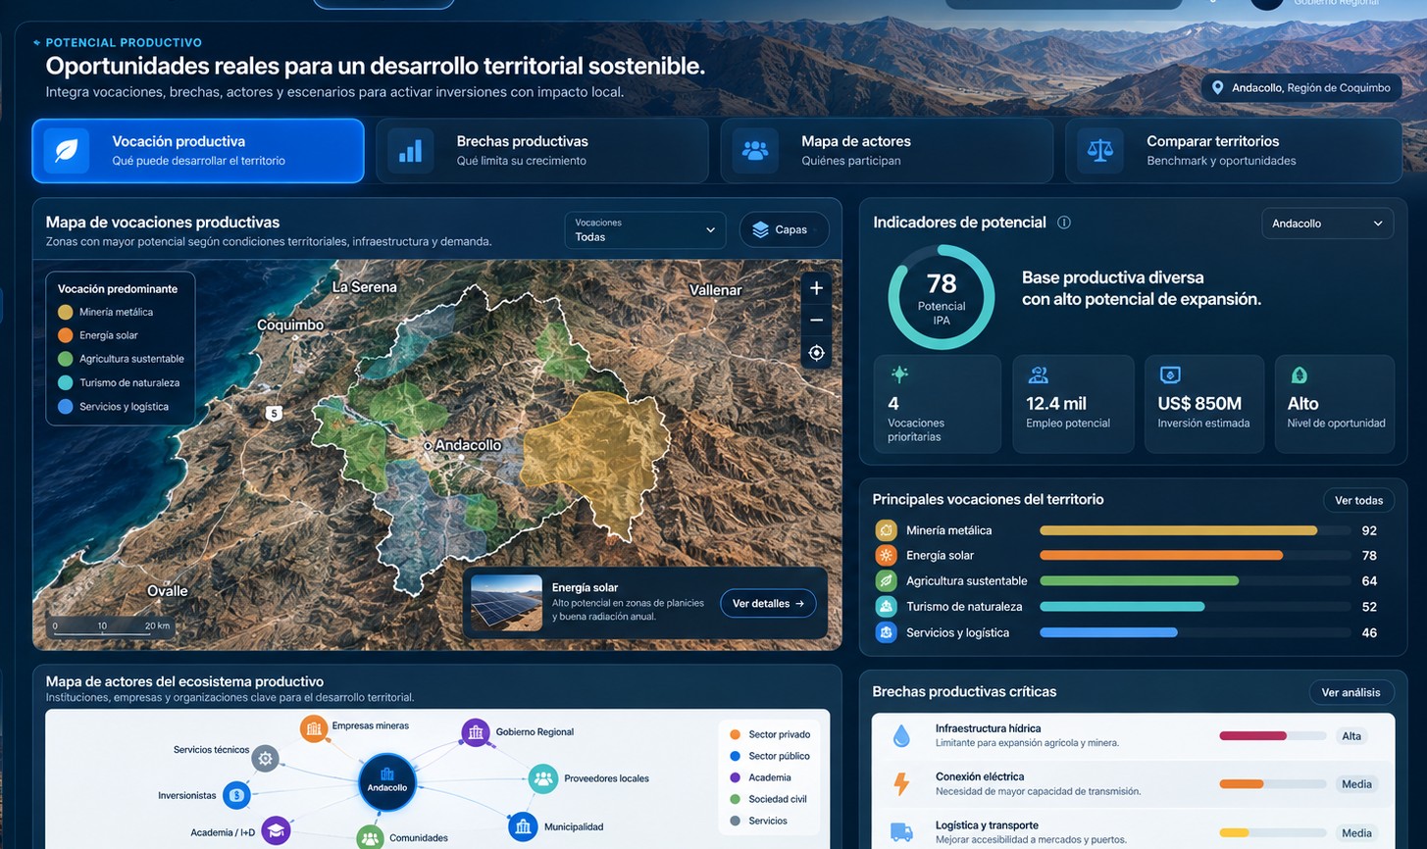Click the Comunidades node icon
Viewport: 1427px width, 849px height.
tap(370, 837)
